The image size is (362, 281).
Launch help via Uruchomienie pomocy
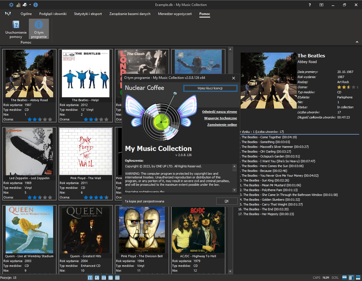tap(16, 29)
